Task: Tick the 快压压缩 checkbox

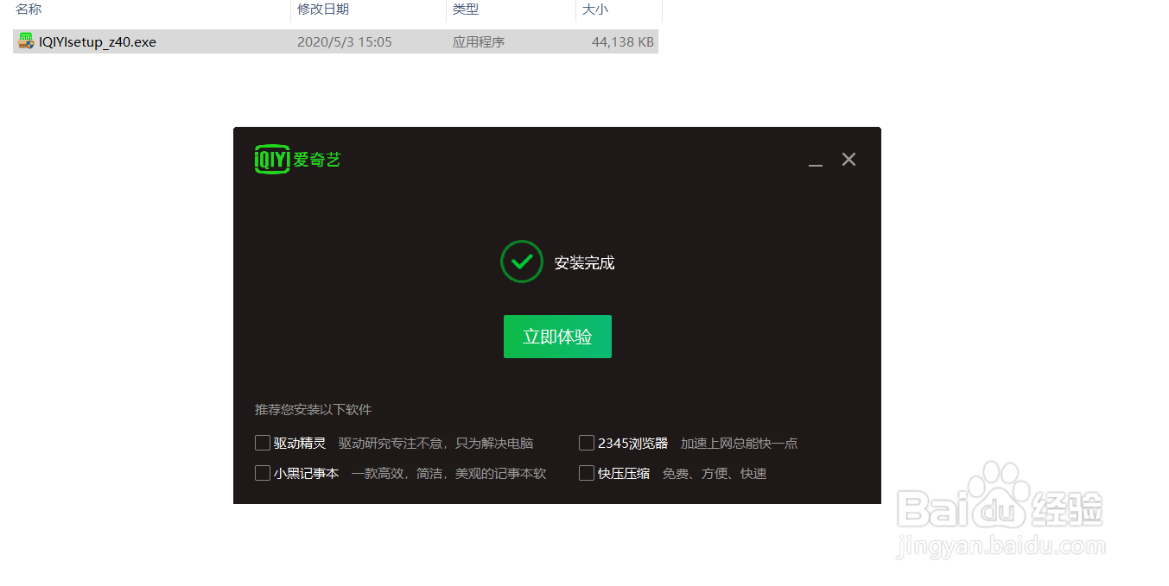Action: (x=587, y=473)
